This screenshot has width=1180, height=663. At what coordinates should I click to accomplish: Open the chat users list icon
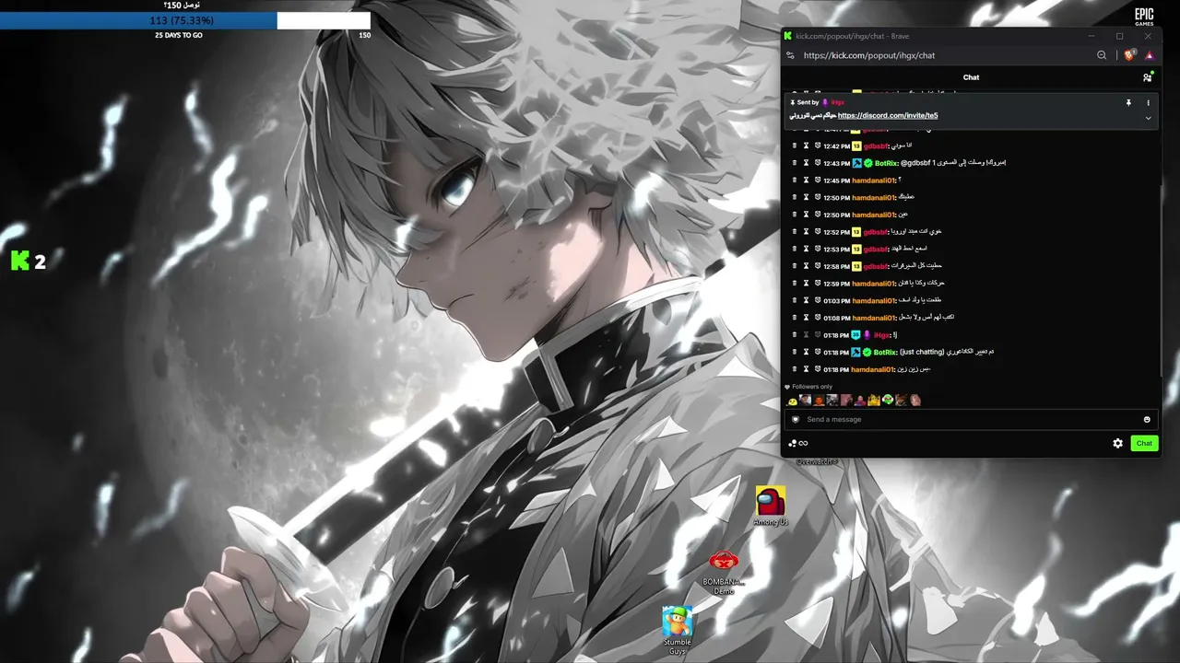tap(1147, 77)
